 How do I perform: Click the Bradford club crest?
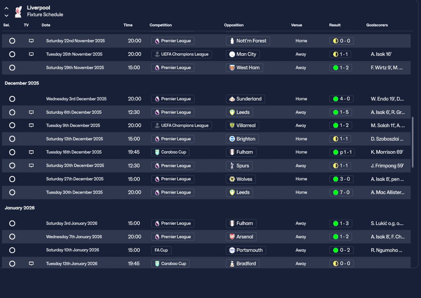pos(232,264)
